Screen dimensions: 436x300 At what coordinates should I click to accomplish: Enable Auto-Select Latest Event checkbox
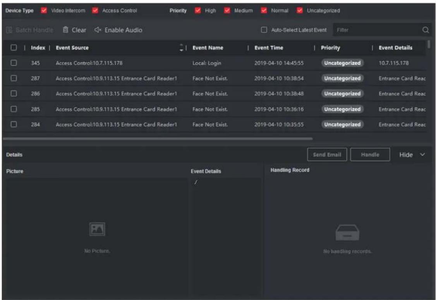[264, 30]
